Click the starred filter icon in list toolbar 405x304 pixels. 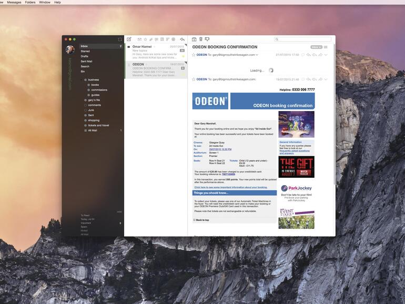145,39
